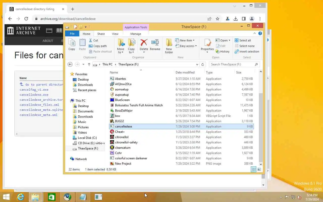Click cancelledexe_meta.xml link
The width and height of the screenshot is (323, 202).
pos(38,115)
